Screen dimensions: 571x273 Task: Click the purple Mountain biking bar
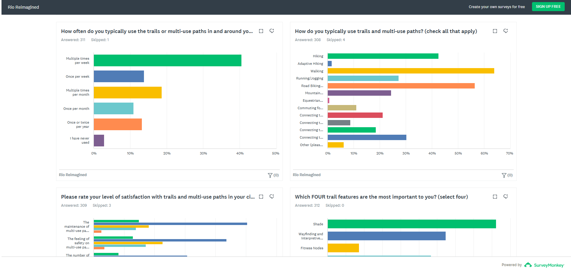(x=359, y=93)
